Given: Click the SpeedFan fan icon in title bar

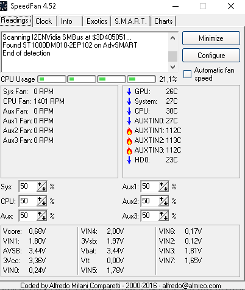Looking at the screenshot, I should click(4, 6).
